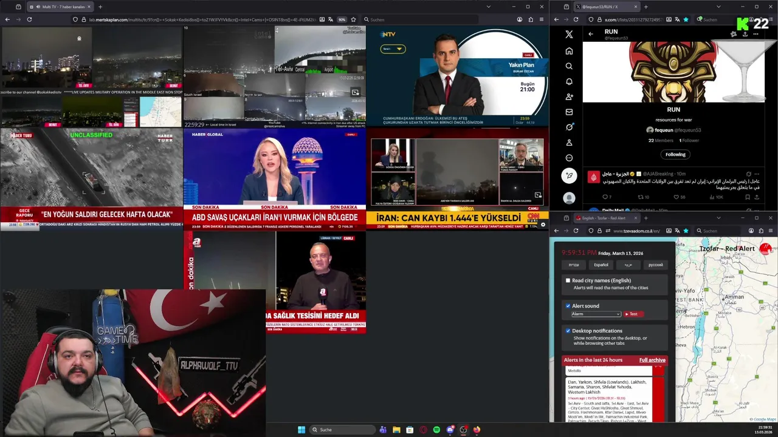This screenshot has width=778, height=437.
Task: Open three-dot menu in RUN list header
Action: pos(756,34)
